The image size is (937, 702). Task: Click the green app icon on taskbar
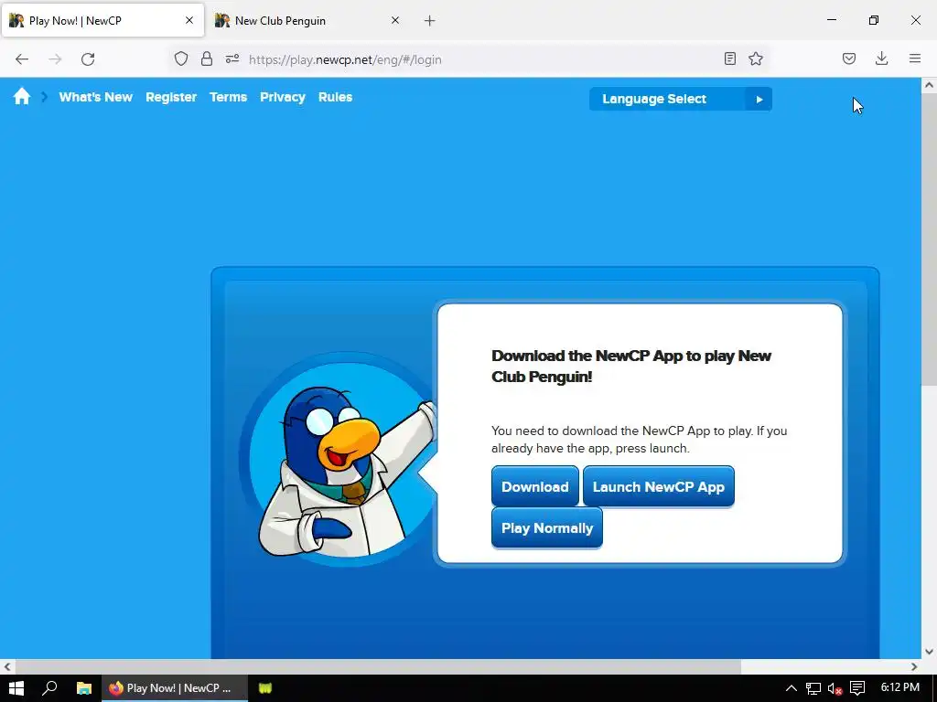(x=265, y=688)
